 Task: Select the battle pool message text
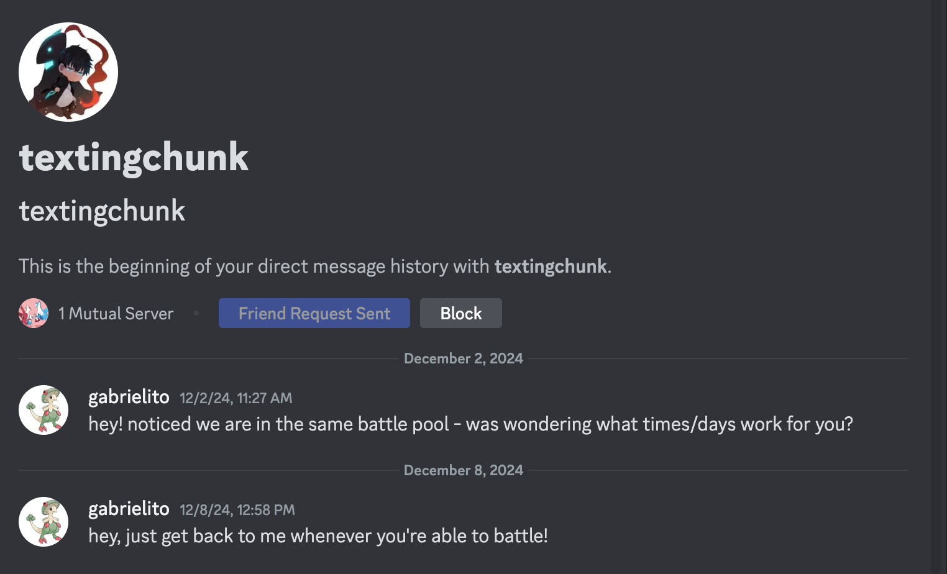coord(471,424)
